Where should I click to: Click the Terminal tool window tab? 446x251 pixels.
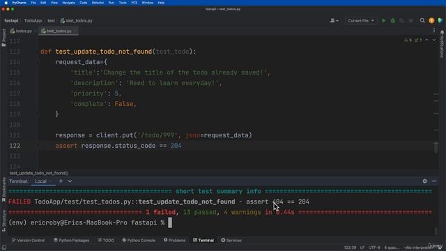(203, 240)
